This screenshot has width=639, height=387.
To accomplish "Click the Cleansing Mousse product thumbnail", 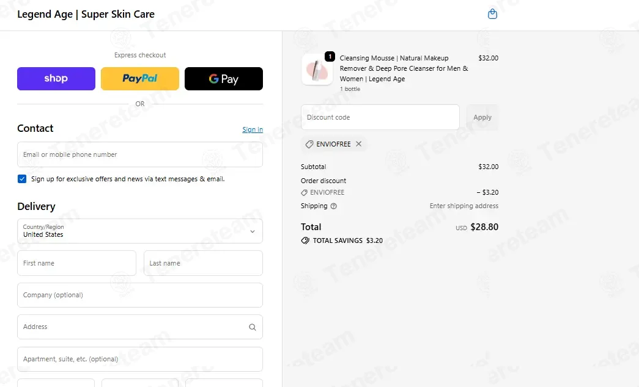I will pyautogui.click(x=317, y=69).
